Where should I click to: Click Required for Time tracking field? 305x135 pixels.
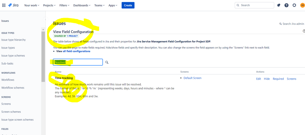278,79
